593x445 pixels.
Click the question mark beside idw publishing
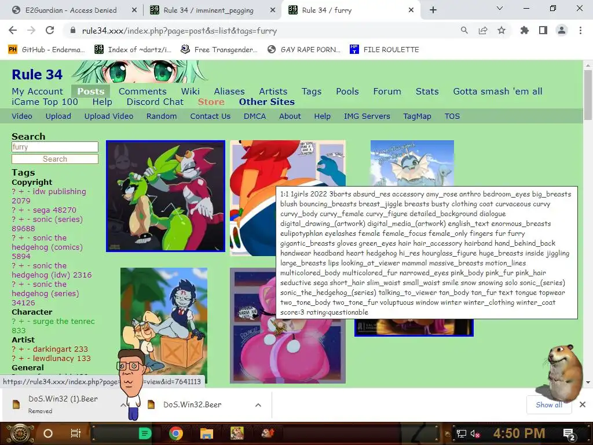click(x=14, y=191)
